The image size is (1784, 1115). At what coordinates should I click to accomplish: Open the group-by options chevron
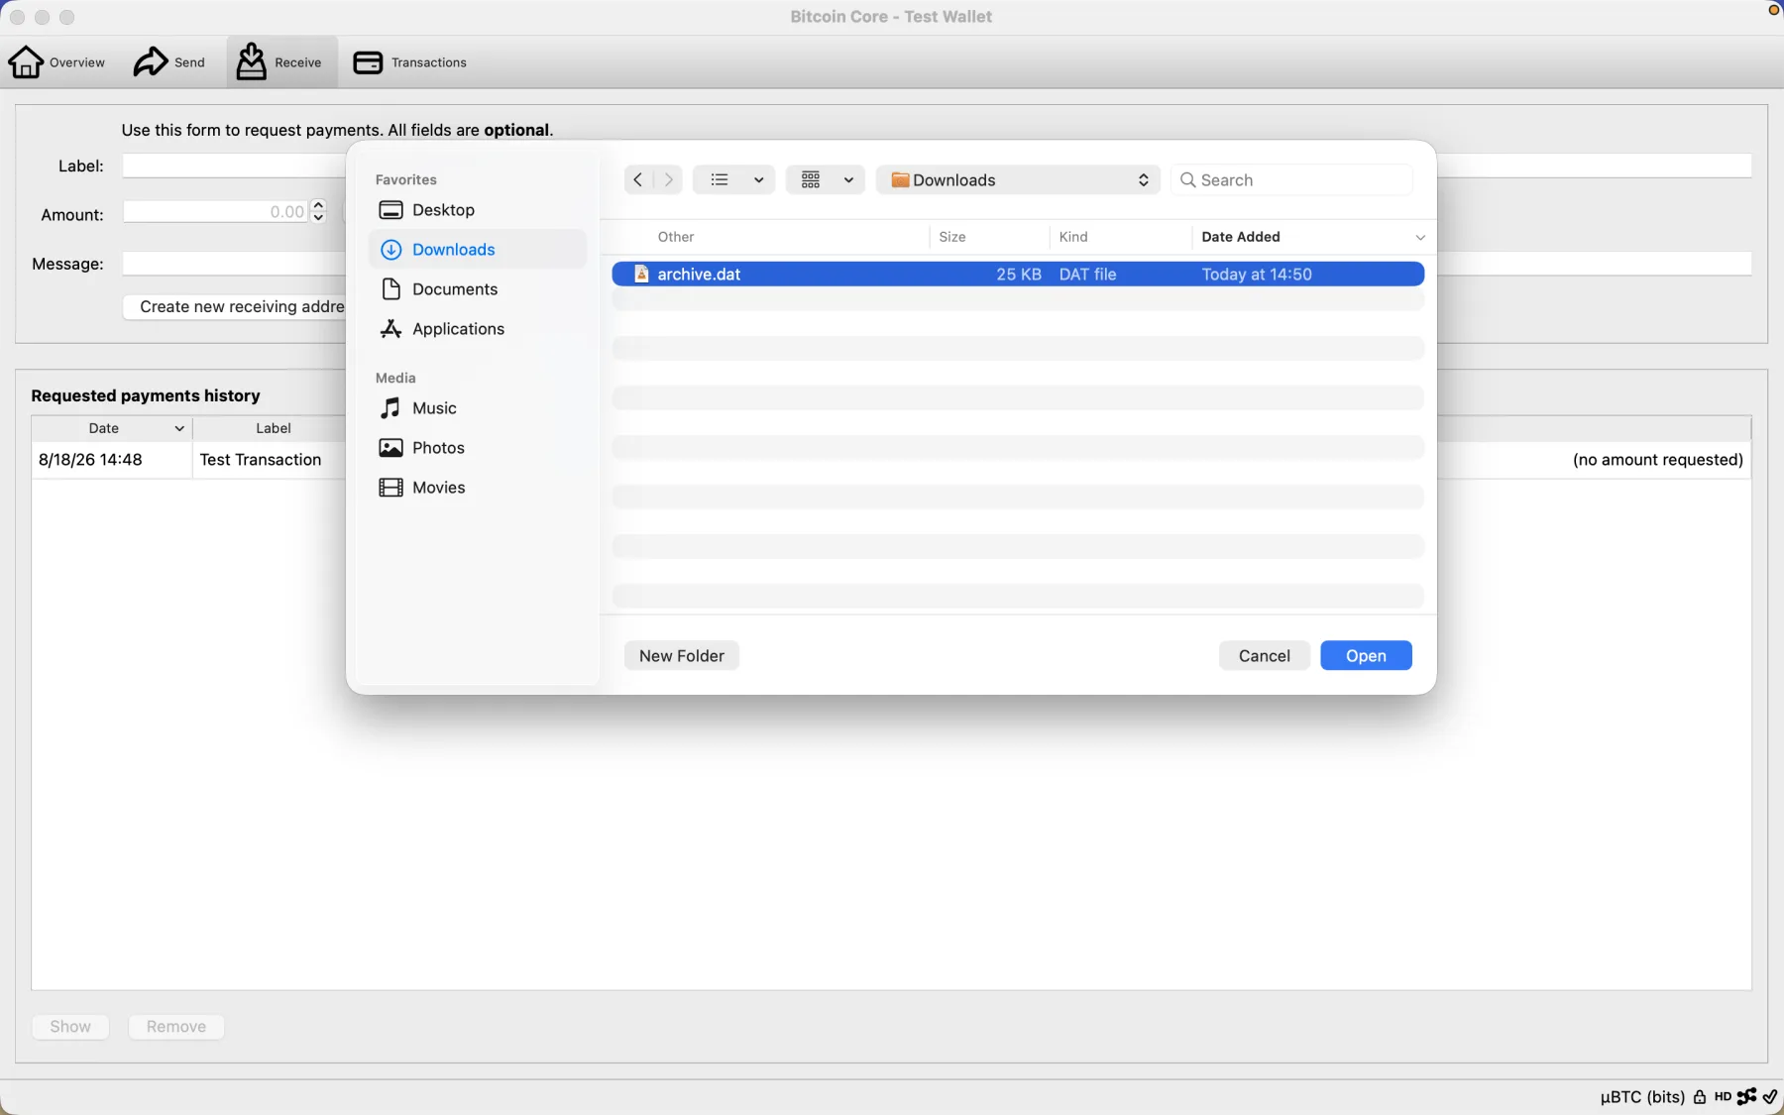pos(848,179)
